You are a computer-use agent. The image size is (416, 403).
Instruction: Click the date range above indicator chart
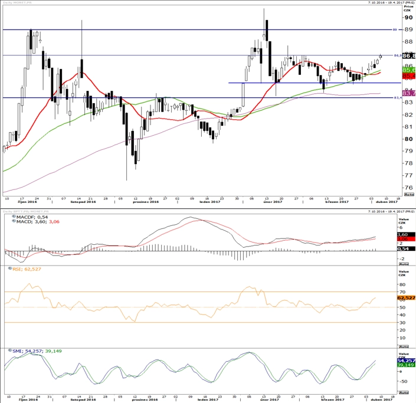[x=391, y=211]
